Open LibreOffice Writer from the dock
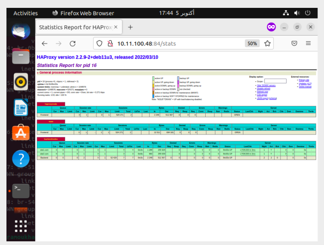The image size is (324, 245). point(21,107)
